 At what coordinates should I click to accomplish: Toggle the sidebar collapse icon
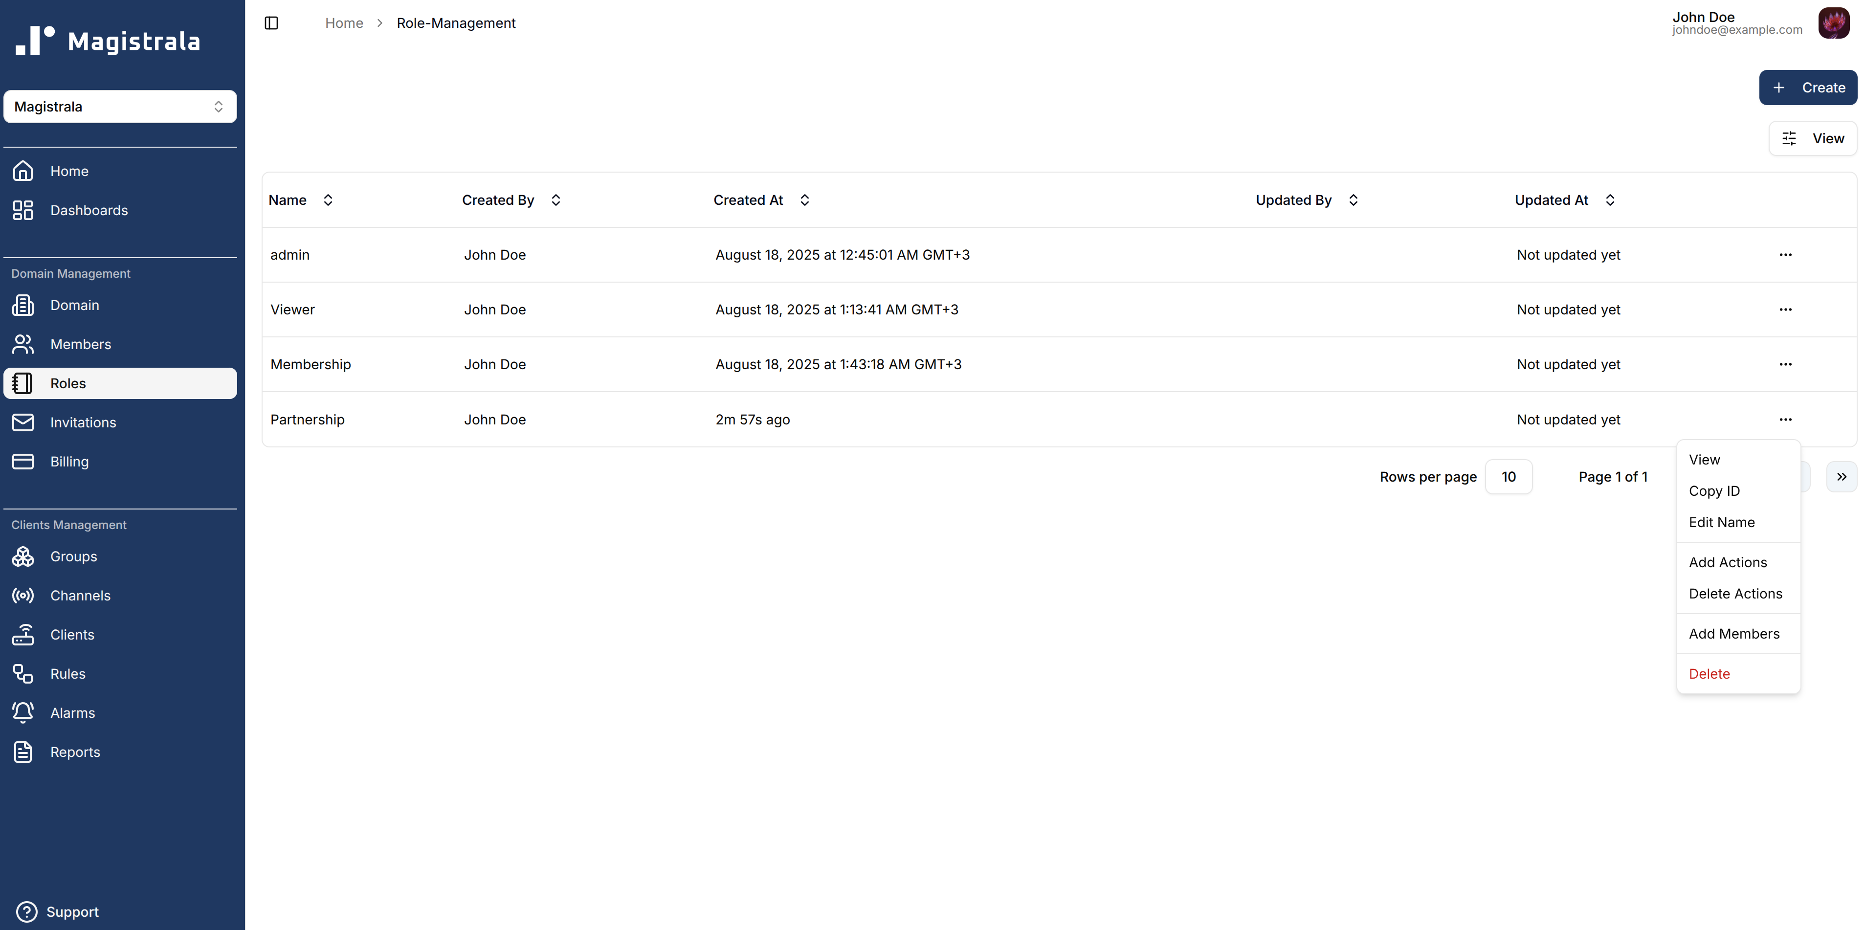[271, 23]
